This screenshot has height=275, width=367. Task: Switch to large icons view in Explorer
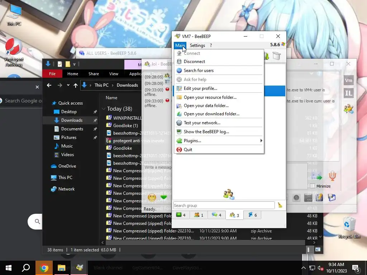[x=318, y=250]
